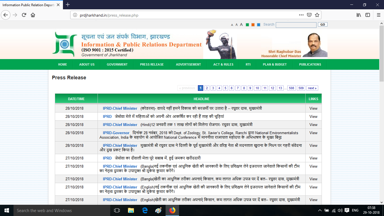
Task: Launch Edge browser from taskbar
Action: (145, 210)
